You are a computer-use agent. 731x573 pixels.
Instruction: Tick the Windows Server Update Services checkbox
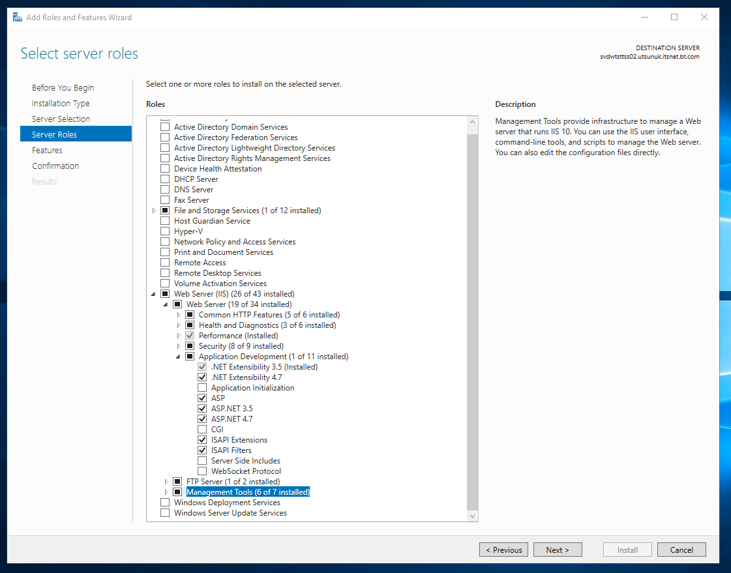click(x=165, y=513)
